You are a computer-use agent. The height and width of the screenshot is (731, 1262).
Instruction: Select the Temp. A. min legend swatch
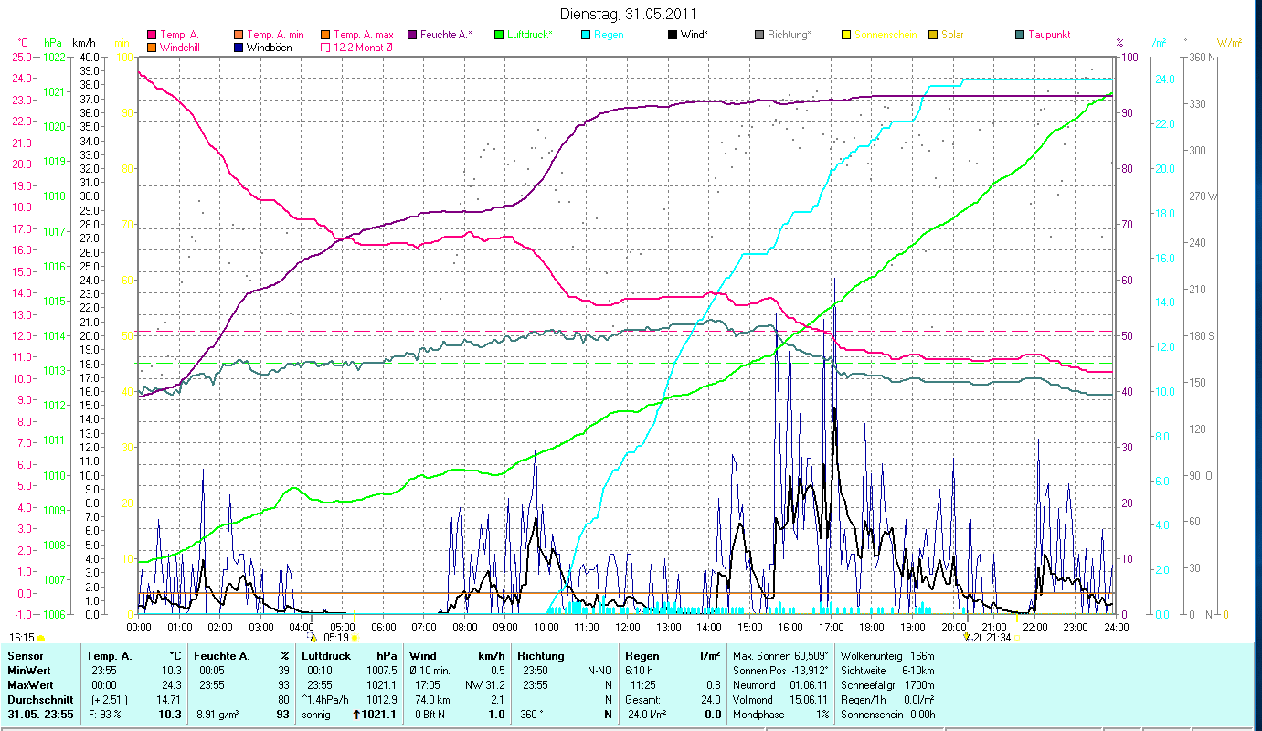point(238,35)
